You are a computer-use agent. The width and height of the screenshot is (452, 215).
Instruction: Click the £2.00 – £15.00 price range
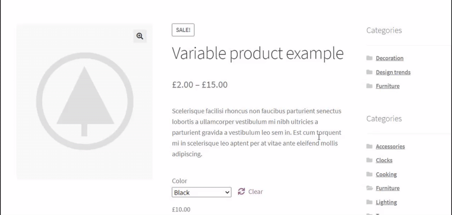(x=200, y=84)
